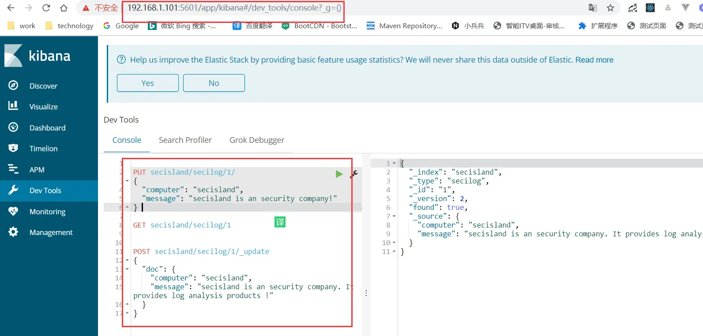Open the Dashboard page
The height and width of the screenshot is (336, 703).
pos(47,128)
